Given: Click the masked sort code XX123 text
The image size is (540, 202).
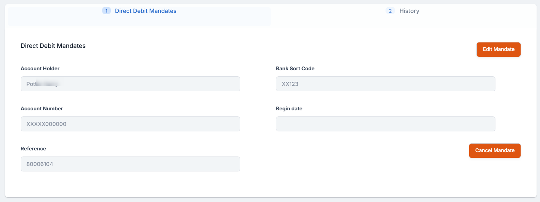Looking at the screenshot, I should (290, 84).
